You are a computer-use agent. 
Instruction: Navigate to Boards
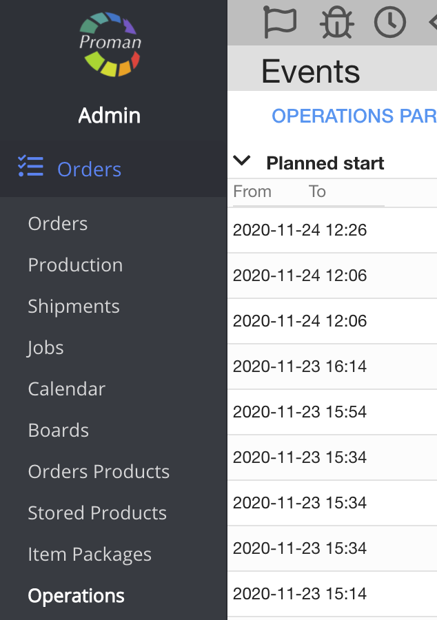[x=59, y=431]
